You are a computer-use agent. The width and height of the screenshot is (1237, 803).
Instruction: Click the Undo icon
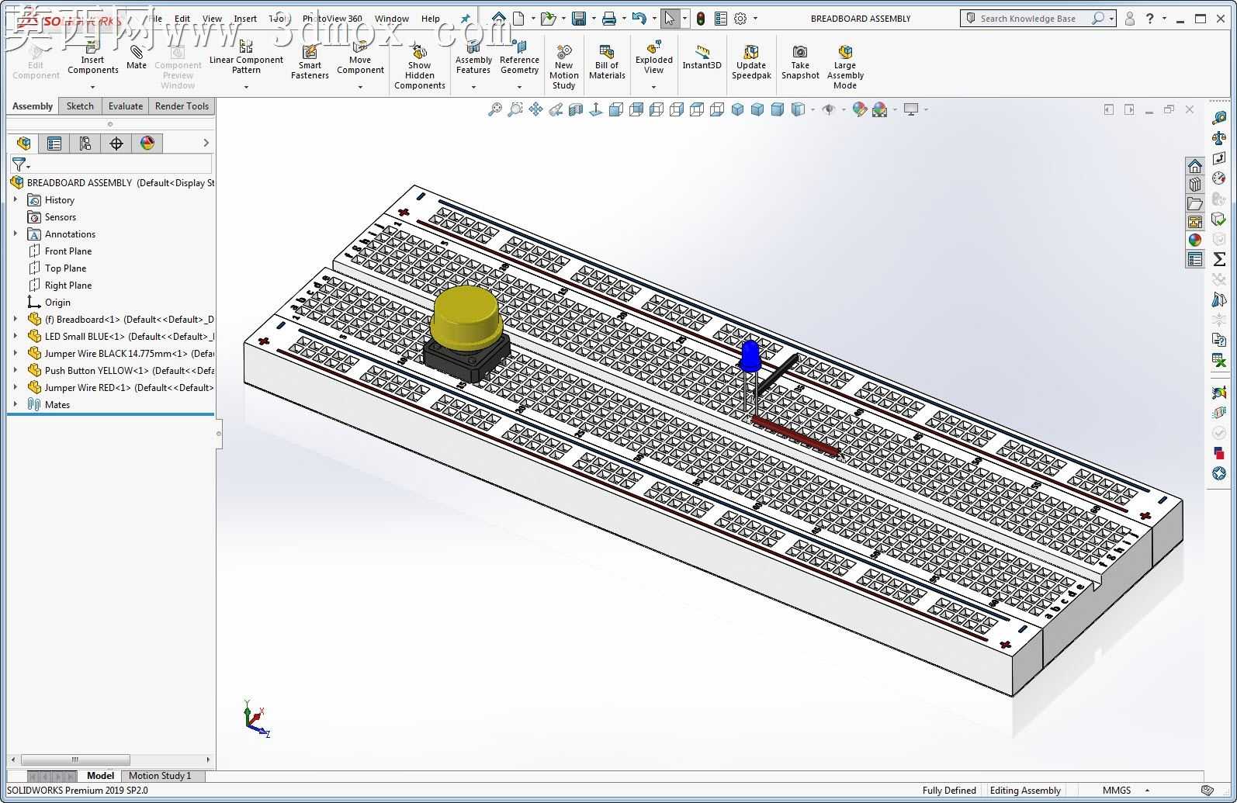coord(639,18)
